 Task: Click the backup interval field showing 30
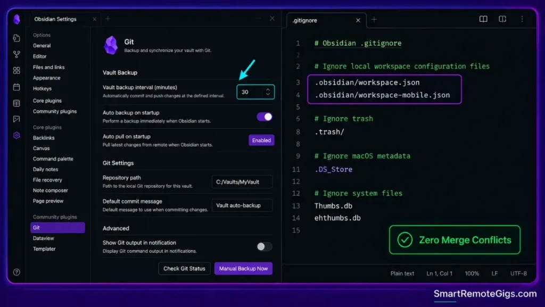[255, 92]
